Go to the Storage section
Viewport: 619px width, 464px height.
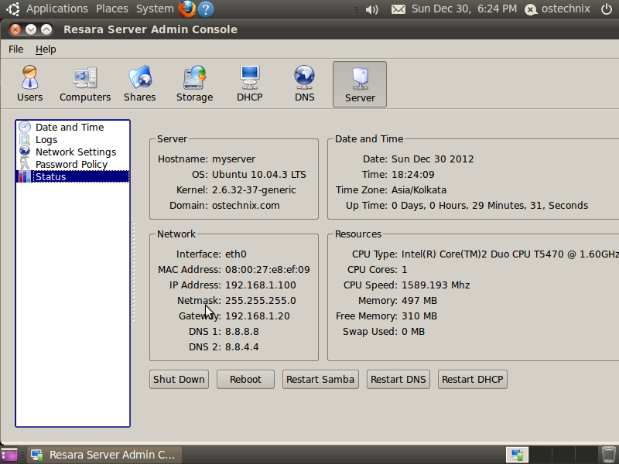pyautogui.click(x=194, y=84)
